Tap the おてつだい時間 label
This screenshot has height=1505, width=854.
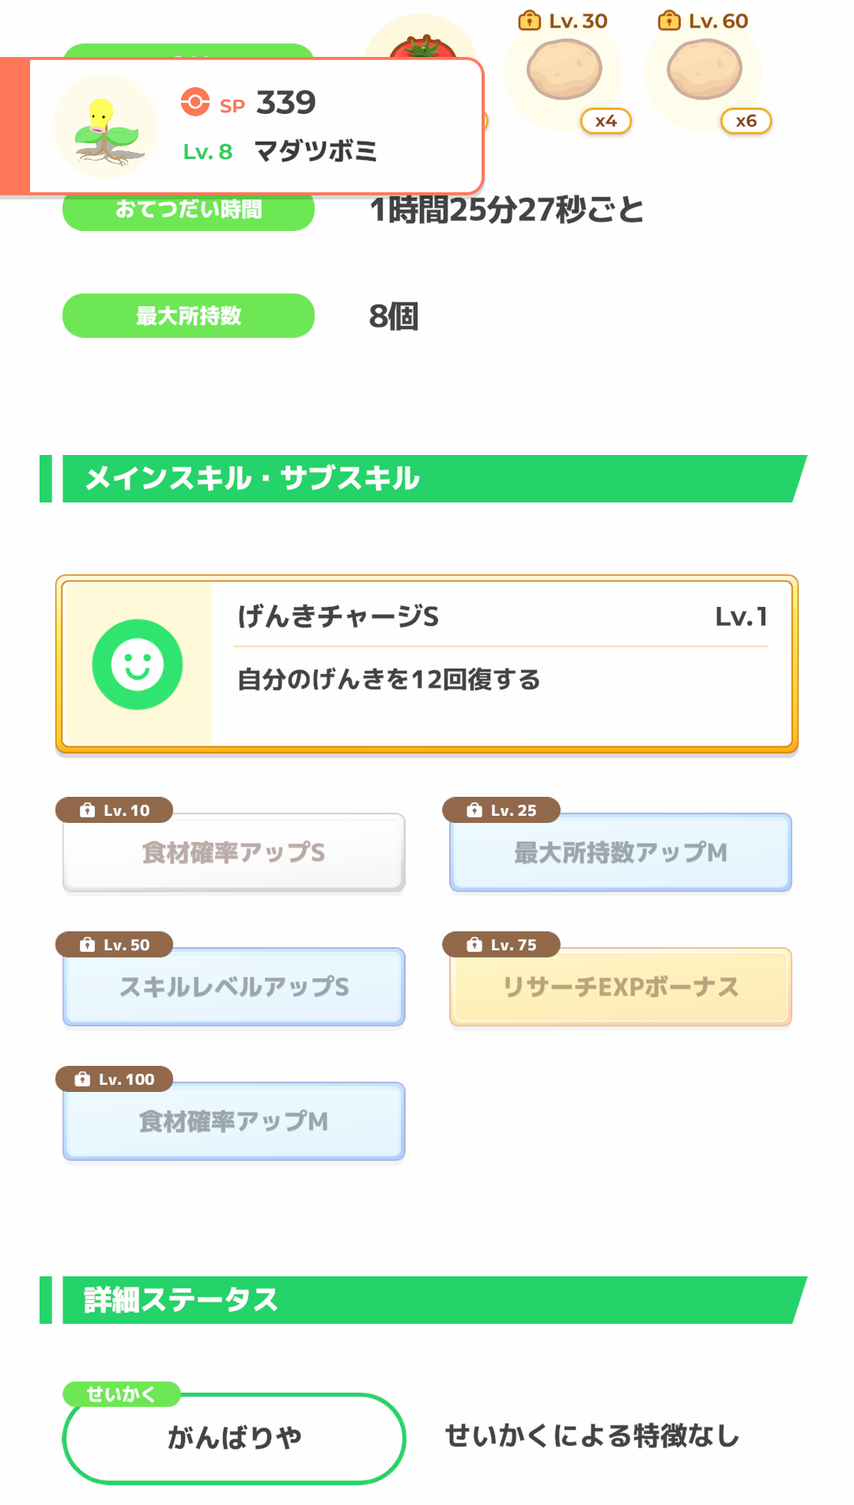(189, 210)
